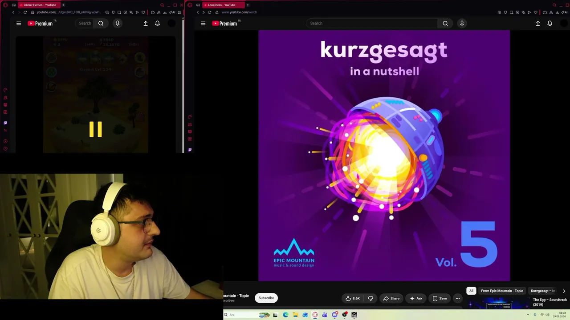
Task: Open new tab in Clicker Heroes window
Action: click(63, 5)
